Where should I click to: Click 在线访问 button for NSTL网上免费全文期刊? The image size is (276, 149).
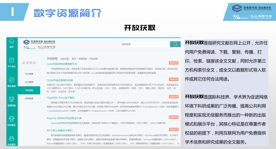pyautogui.click(x=174, y=130)
